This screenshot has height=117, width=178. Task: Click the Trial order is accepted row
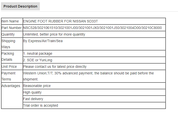coord(94,105)
